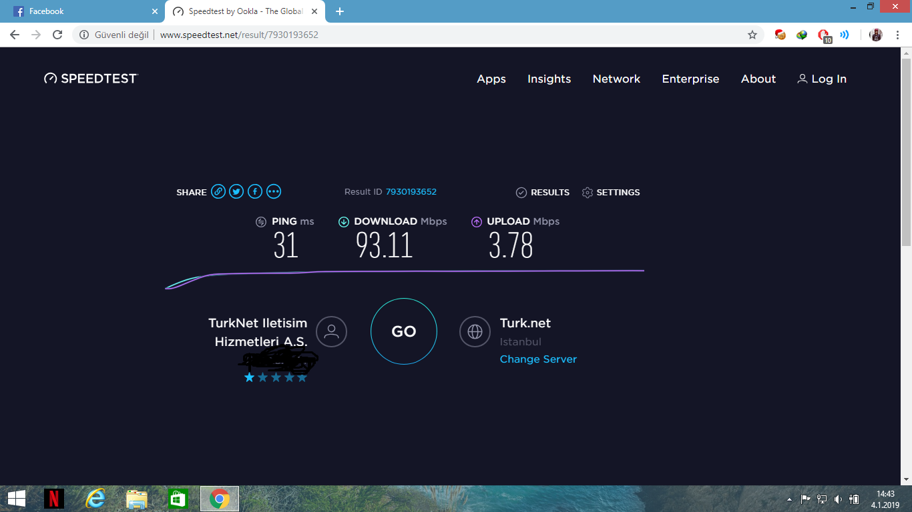
Task: Open the ad blocker extension showing 10
Action: (824, 35)
